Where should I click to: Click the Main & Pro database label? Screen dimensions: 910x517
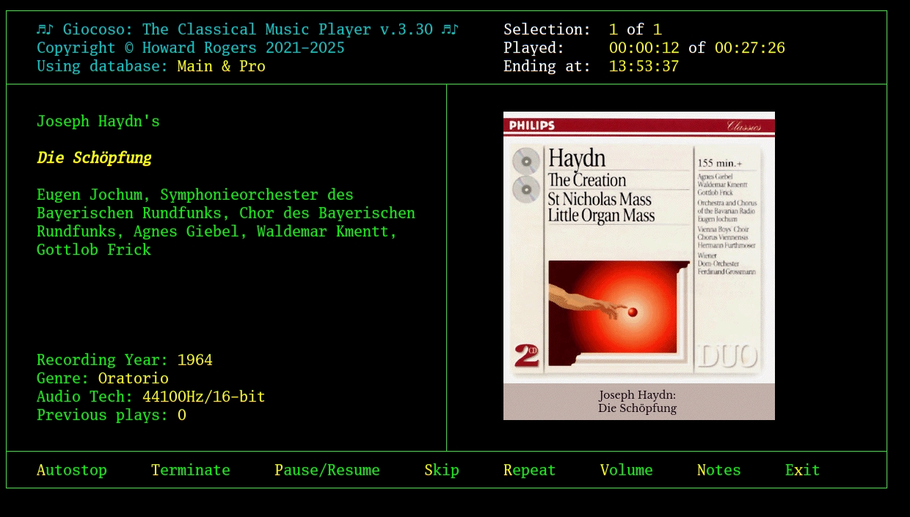tap(222, 66)
